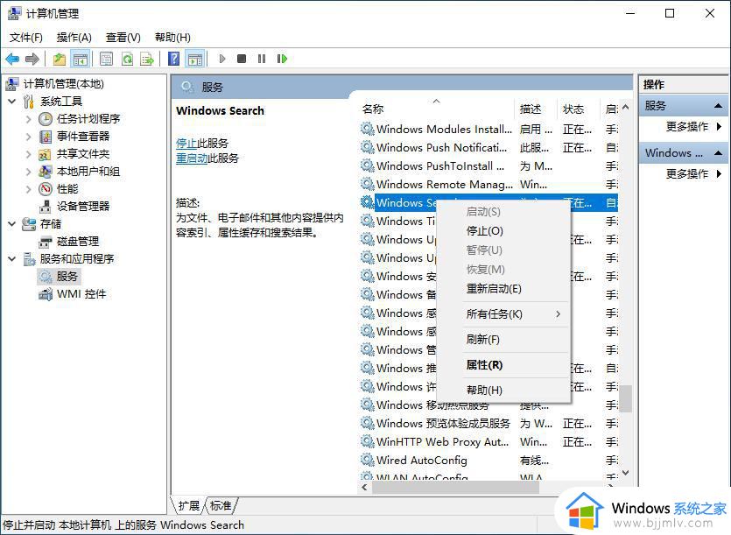
Task: Open the Help question mark toolbar icon
Action: 173,59
